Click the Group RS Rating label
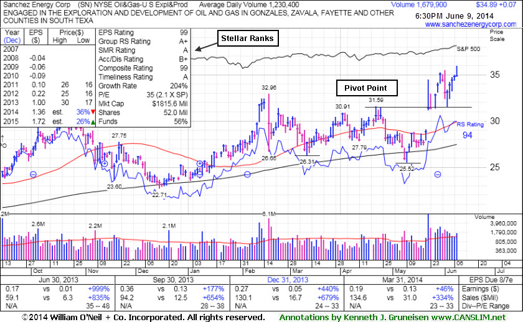 (x=125, y=41)
